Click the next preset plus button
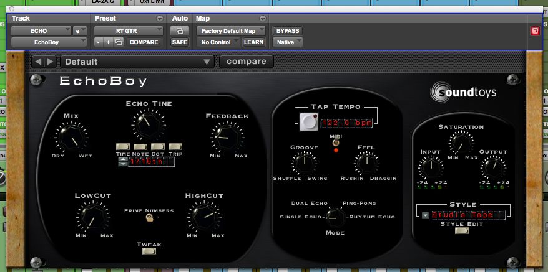This screenshot has width=548, height=272. click(109, 42)
